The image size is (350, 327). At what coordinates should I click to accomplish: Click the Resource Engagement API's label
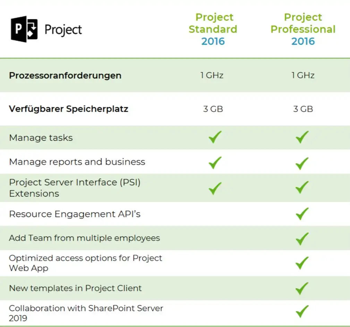point(75,214)
